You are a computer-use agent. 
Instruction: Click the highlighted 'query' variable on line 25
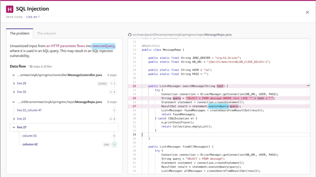177,98
